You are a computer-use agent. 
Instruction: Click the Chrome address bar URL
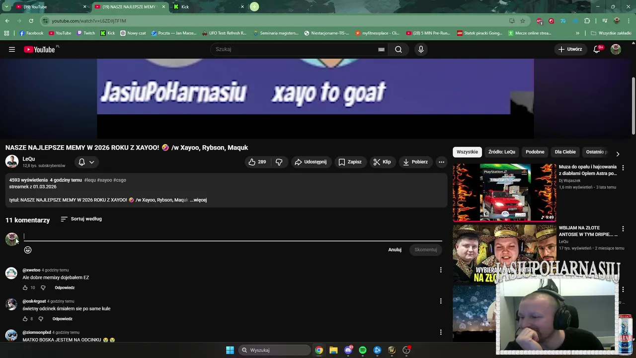coord(89,21)
